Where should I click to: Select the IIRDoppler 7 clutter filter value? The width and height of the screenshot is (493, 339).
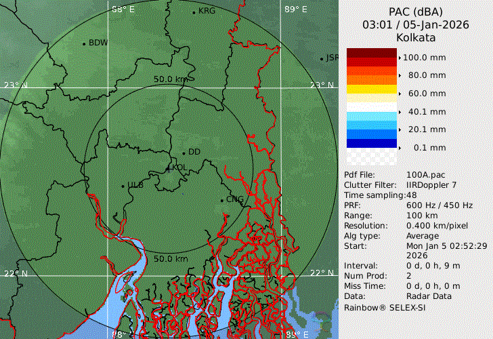[x=431, y=184]
